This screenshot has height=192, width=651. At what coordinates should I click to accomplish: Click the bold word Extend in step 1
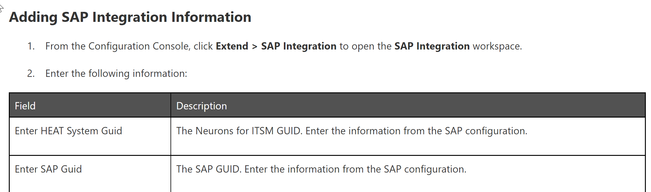(x=232, y=46)
